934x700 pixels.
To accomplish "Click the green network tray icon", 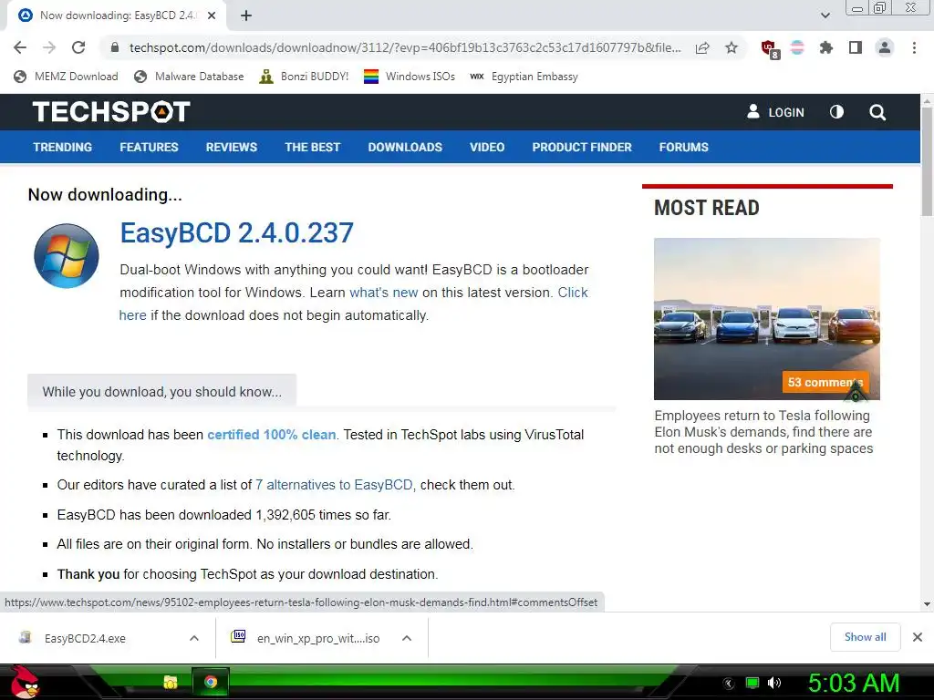I will pos(752,683).
